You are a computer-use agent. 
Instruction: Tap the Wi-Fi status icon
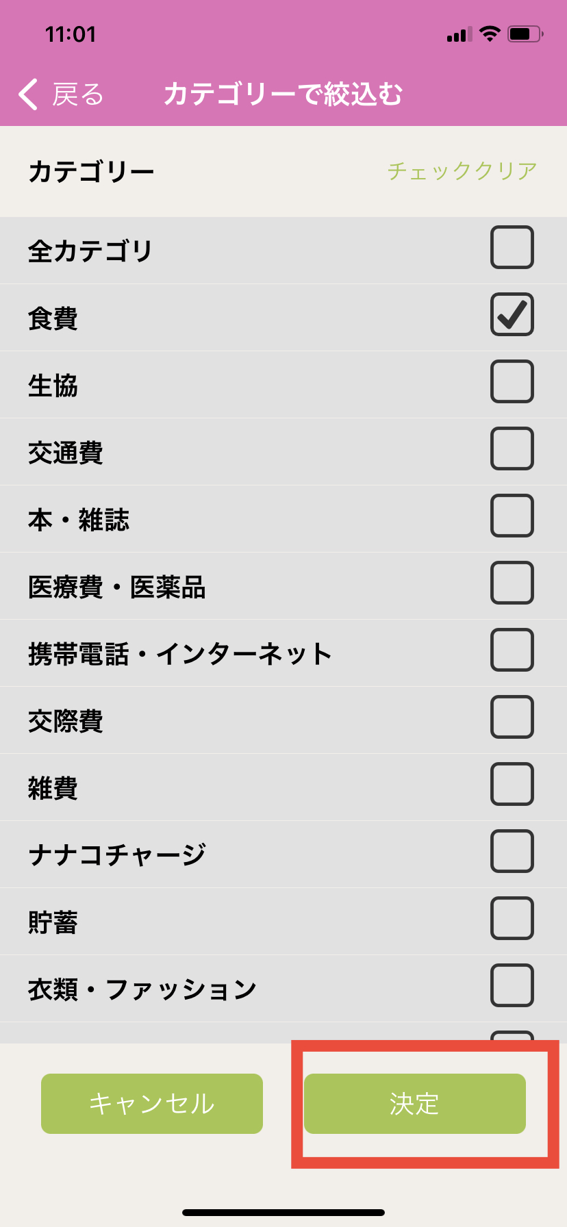[x=490, y=34]
